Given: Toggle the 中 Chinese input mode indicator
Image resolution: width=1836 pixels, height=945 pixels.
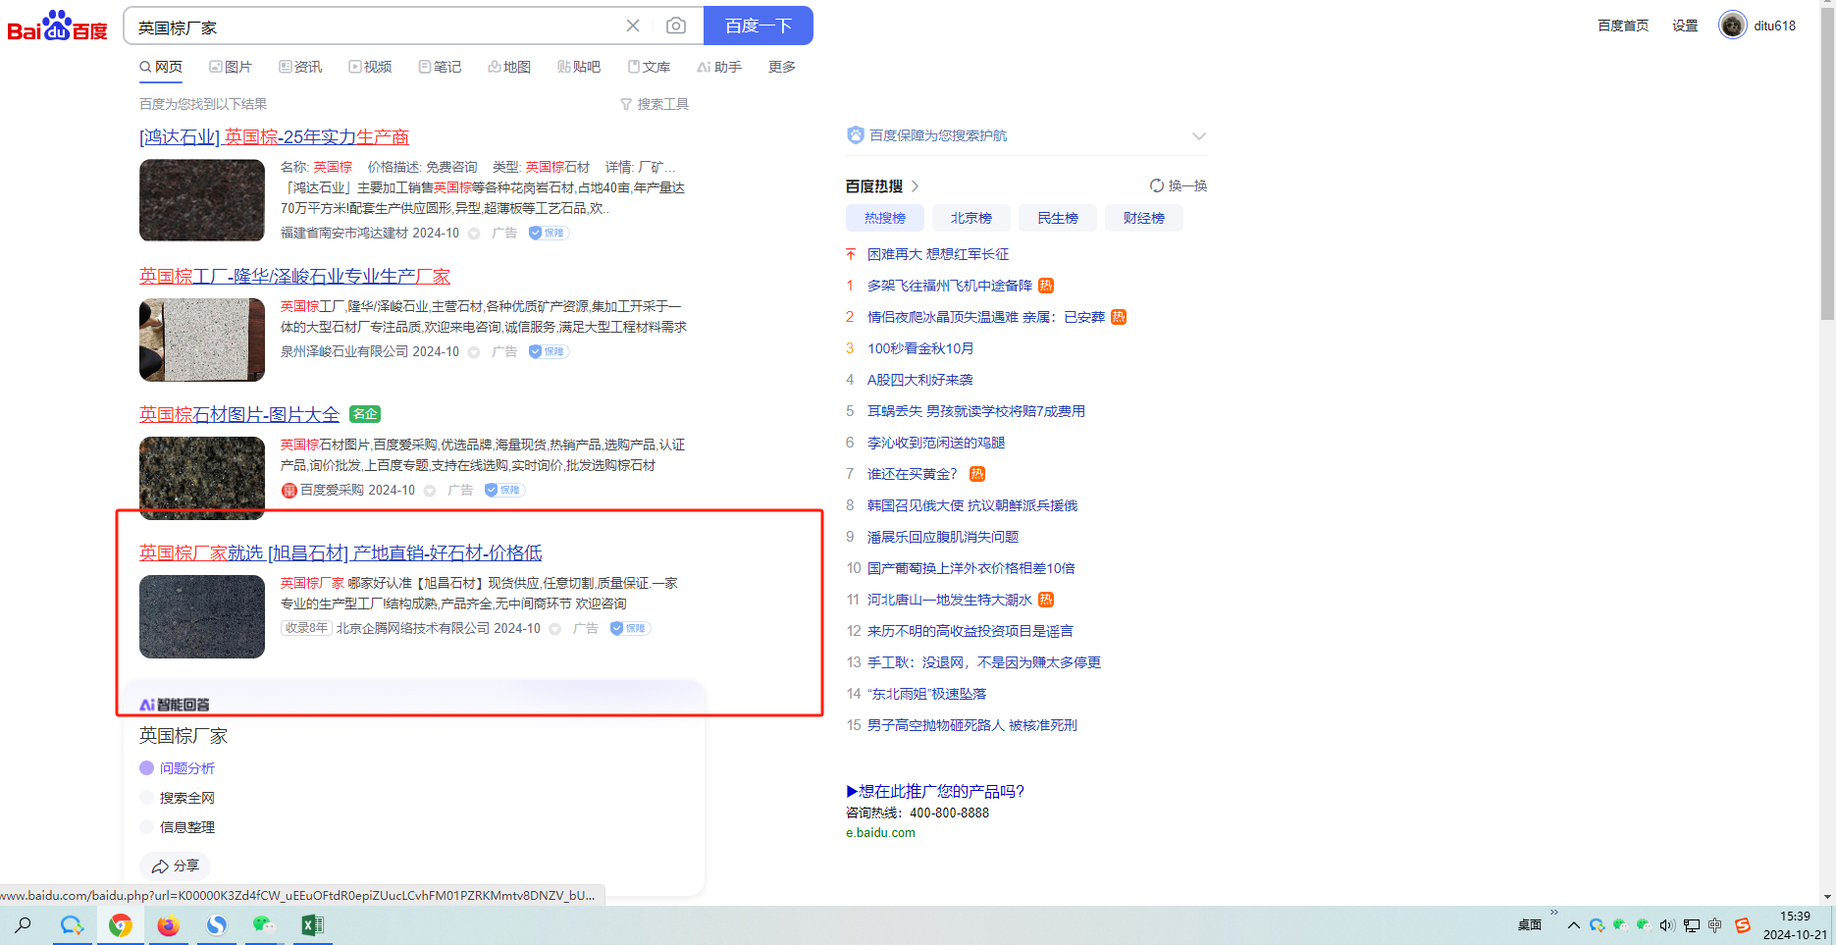Looking at the screenshot, I should point(1715,925).
